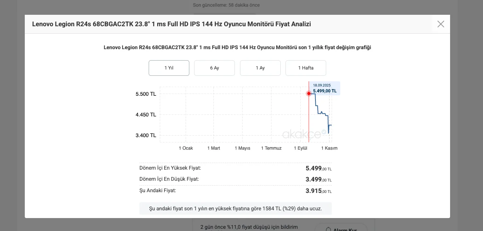Viewport: 483px width, 231px height.
Task: Click chart subtitle about 1 yıllık grafiği
Action: pyautogui.click(x=237, y=47)
